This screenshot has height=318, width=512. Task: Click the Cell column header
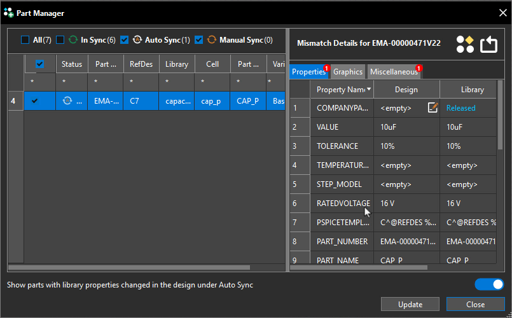pyautogui.click(x=212, y=64)
